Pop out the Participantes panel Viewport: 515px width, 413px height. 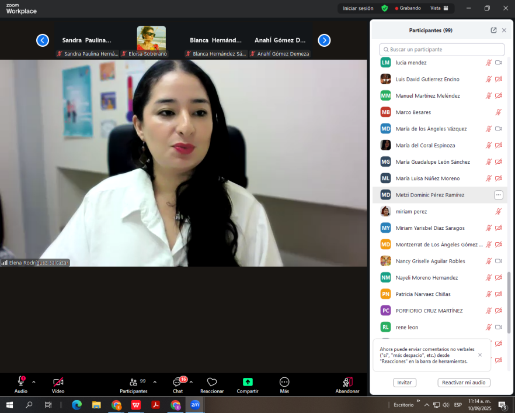tap(493, 30)
